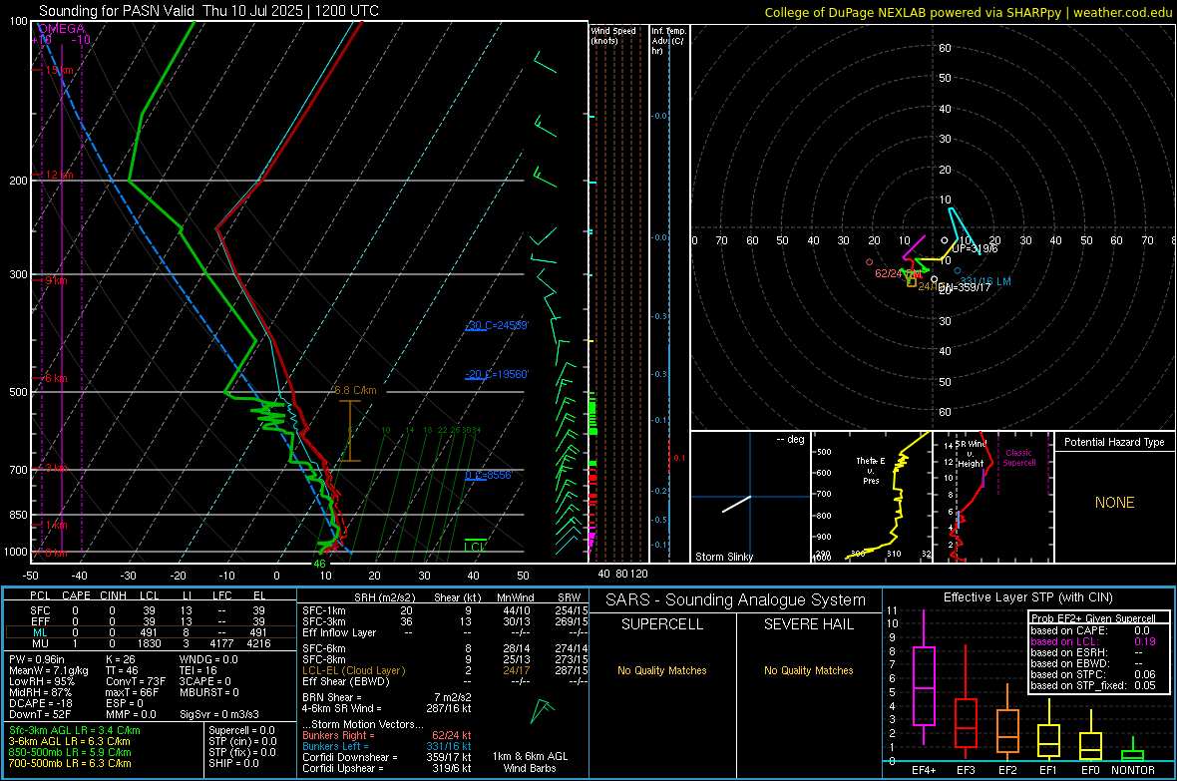Click the 'MeanW = 7.1g/kg' value
This screenshot has height=781, width=1177.
coord(49,670)
